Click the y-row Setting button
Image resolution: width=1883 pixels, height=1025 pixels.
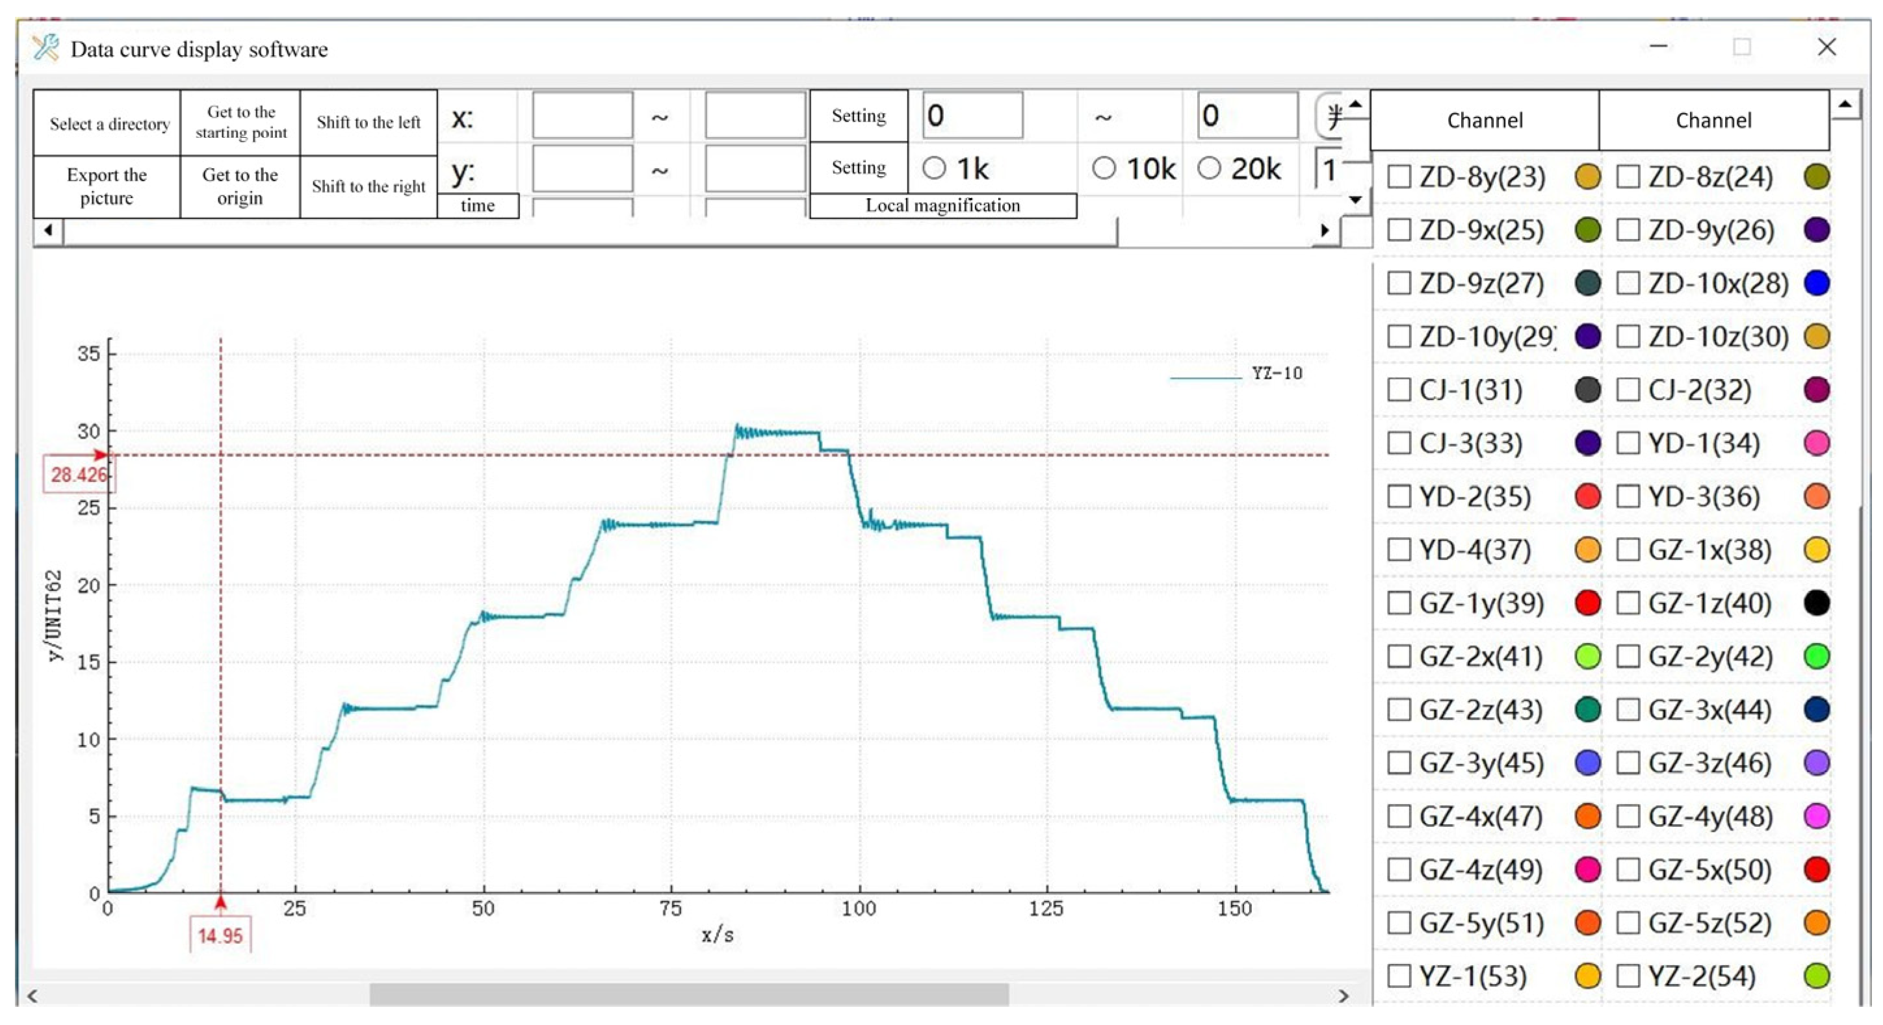click(859, 168)
